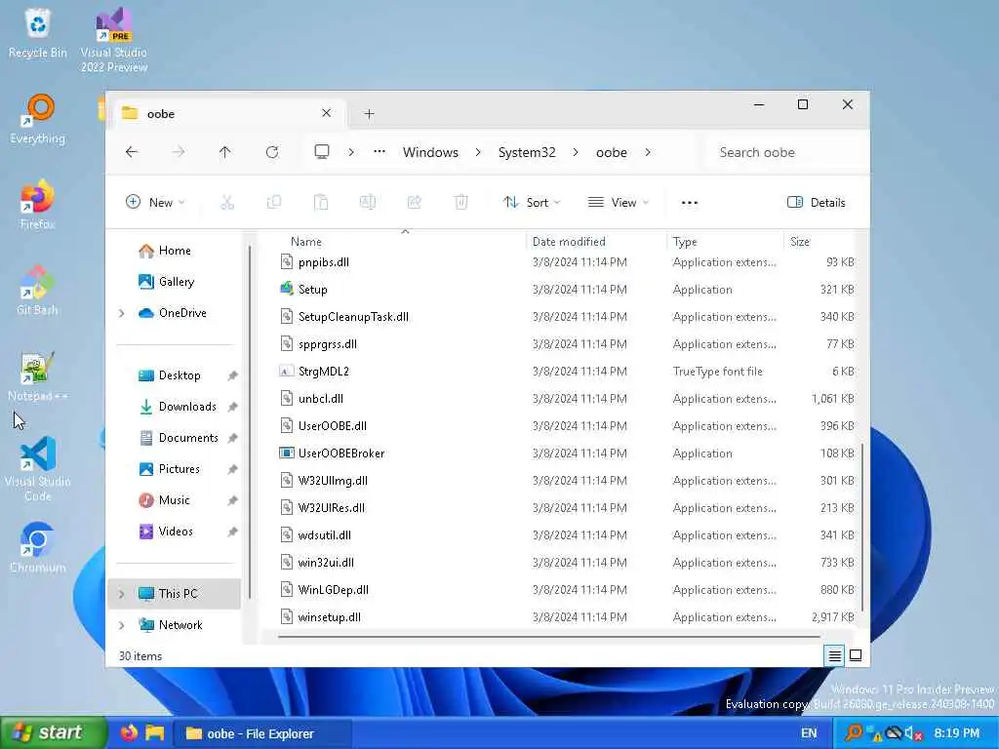This screenshot has width=999, height=749.
Task: Click the vertical scrollbar thumb in file list
Action: (862, 528)
